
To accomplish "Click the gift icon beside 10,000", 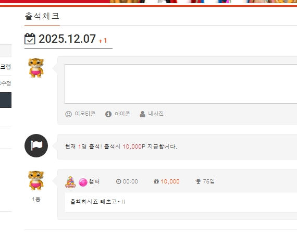I will click(x=156, y=181).
